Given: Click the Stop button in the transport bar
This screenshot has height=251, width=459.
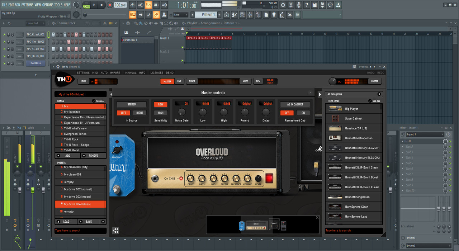Looking at the screenshot, I should tap(101, 5).
